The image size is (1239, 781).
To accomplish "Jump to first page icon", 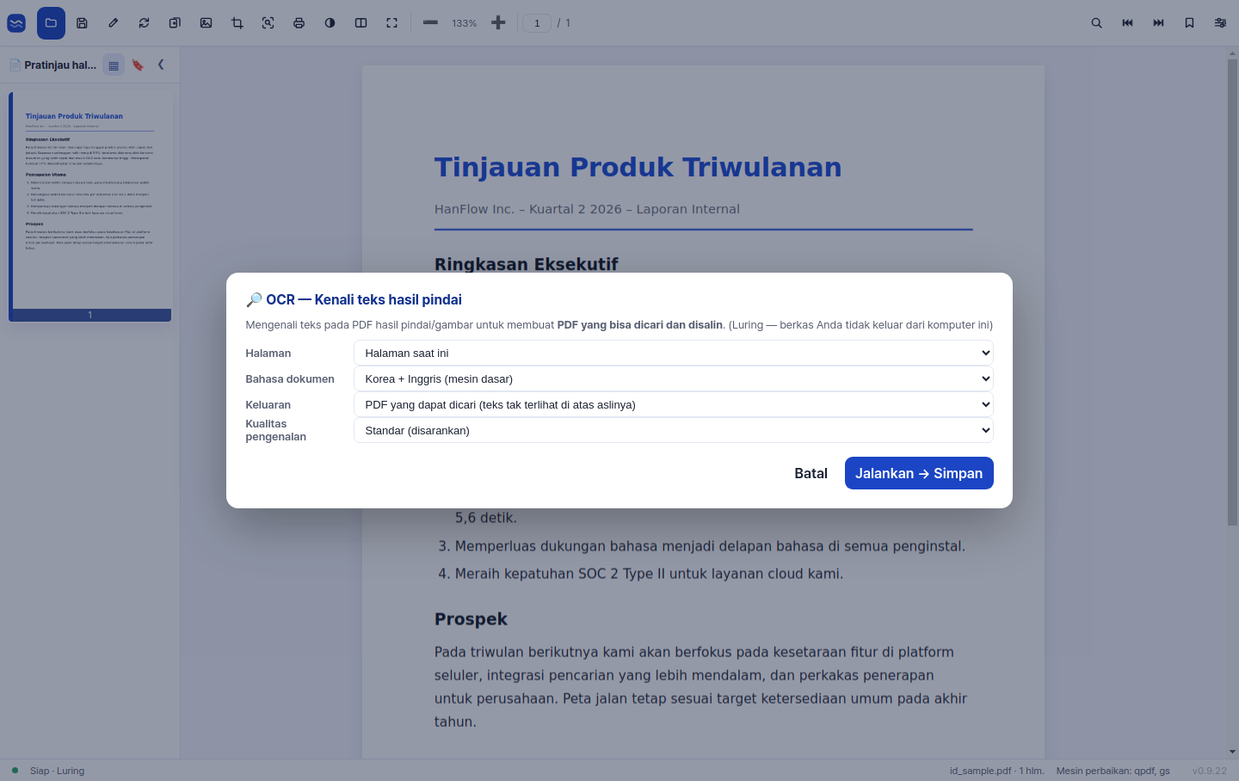I will [1127, 23].
